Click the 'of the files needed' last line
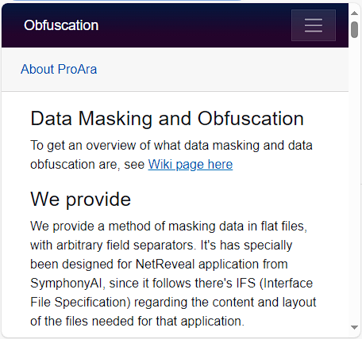The width and height of the screenshot is (362, 339). 137,322
